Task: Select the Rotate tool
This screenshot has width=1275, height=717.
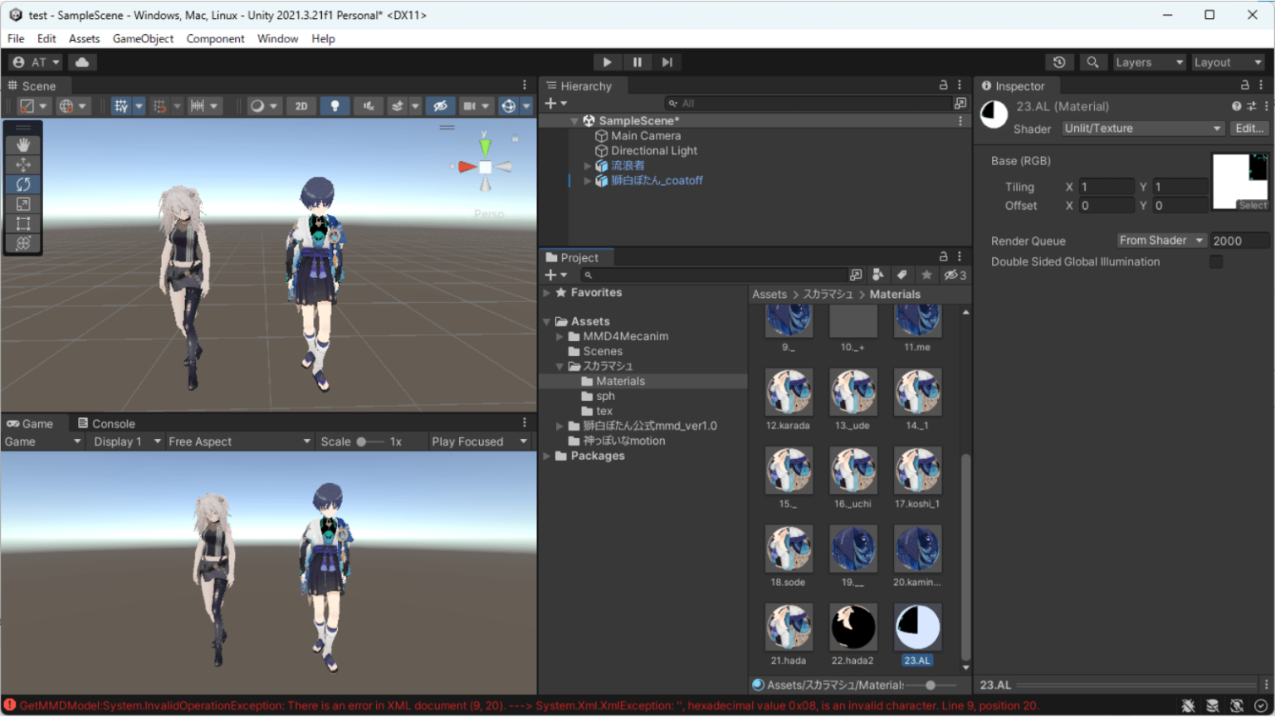Action: click(23, 184)
